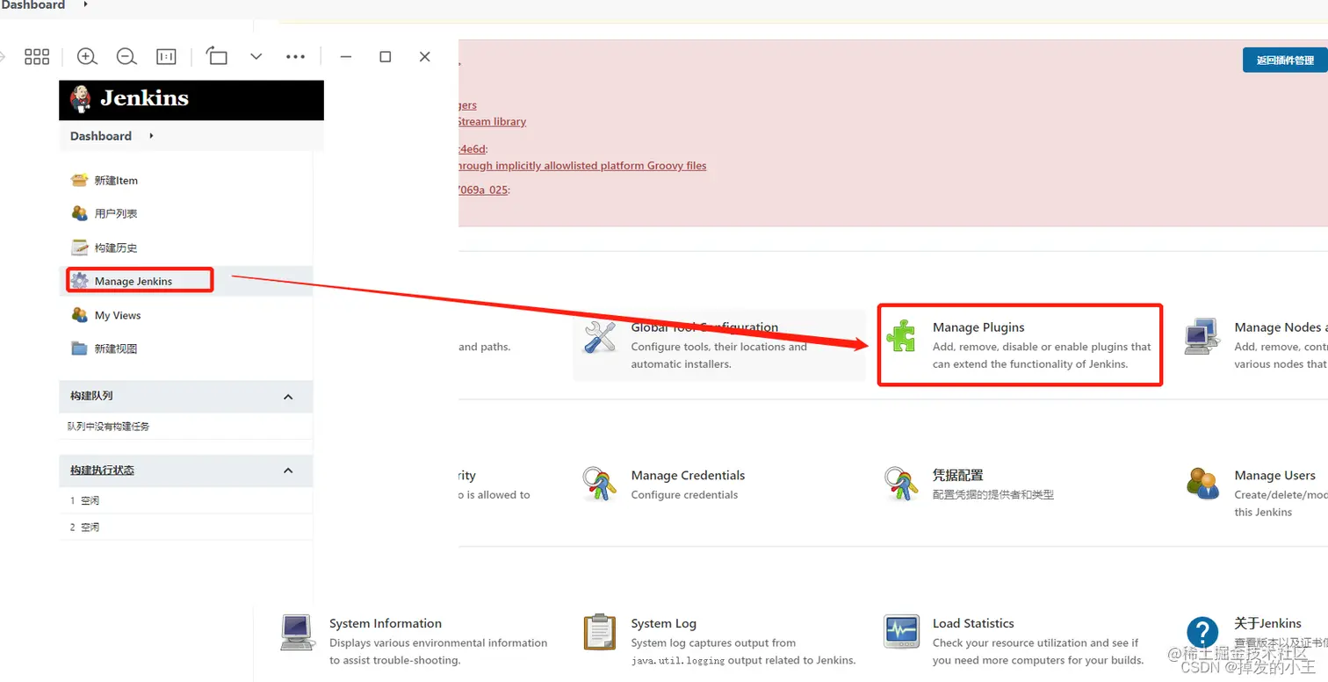The height and width of the screenshot is (682, 1328).
Task: Open the 新建Item menu entry
Action: 116,180
